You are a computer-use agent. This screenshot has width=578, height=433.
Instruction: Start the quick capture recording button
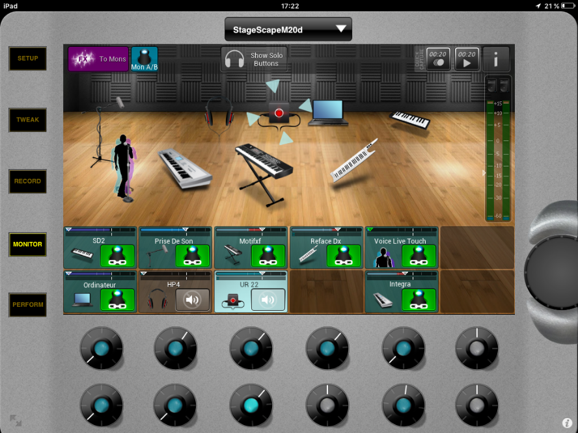click(437, 59)
